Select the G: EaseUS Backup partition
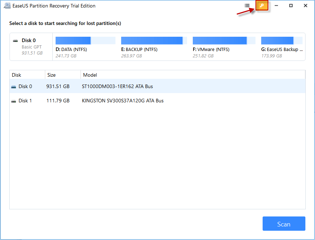Viewport: 315px width, 240px height. pos(282,47)
